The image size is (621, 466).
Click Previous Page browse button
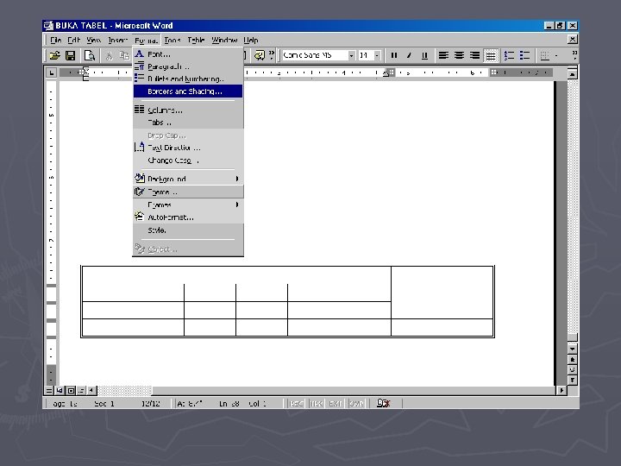[x=573, y=359]
